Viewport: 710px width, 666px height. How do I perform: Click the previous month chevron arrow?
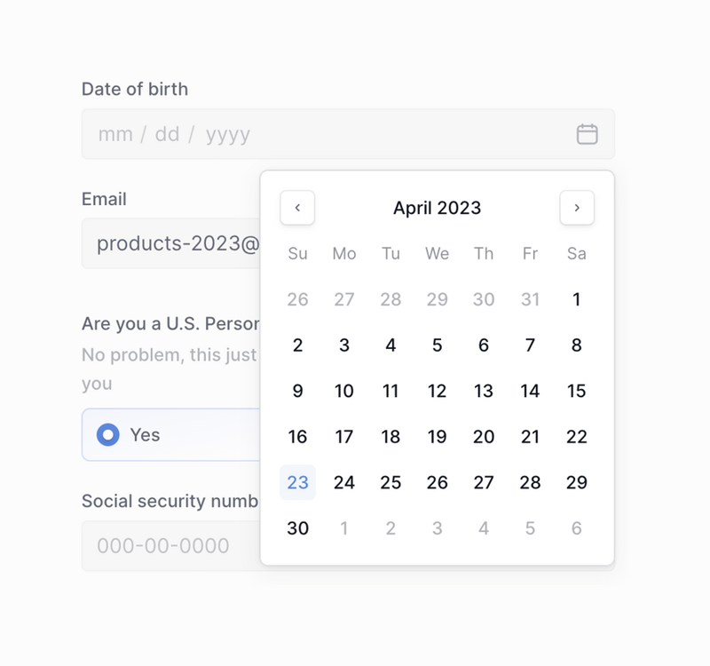pos(297,208)
